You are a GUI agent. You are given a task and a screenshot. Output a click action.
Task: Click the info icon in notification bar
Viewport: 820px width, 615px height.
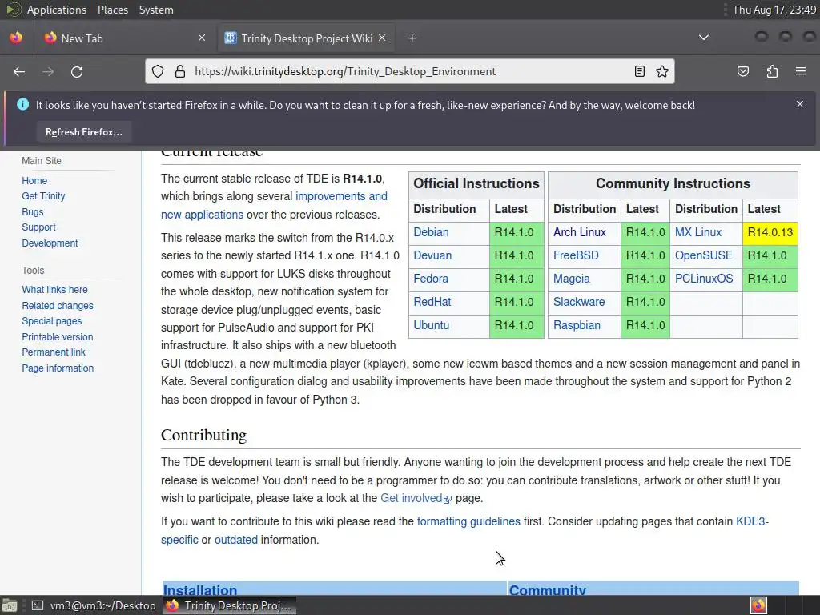(x=23, y=104)
